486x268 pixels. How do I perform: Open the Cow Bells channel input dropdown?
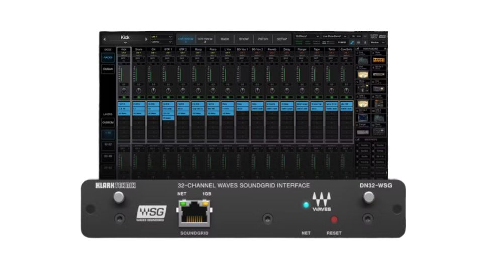[x=346, y=58]
